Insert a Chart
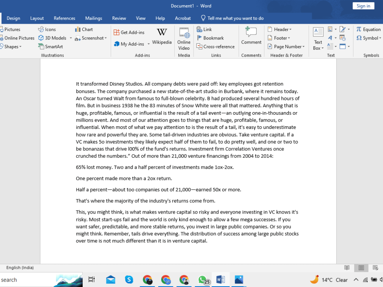Image resolution: width=383 pixels, height=287 pixels. pos(84,29)
